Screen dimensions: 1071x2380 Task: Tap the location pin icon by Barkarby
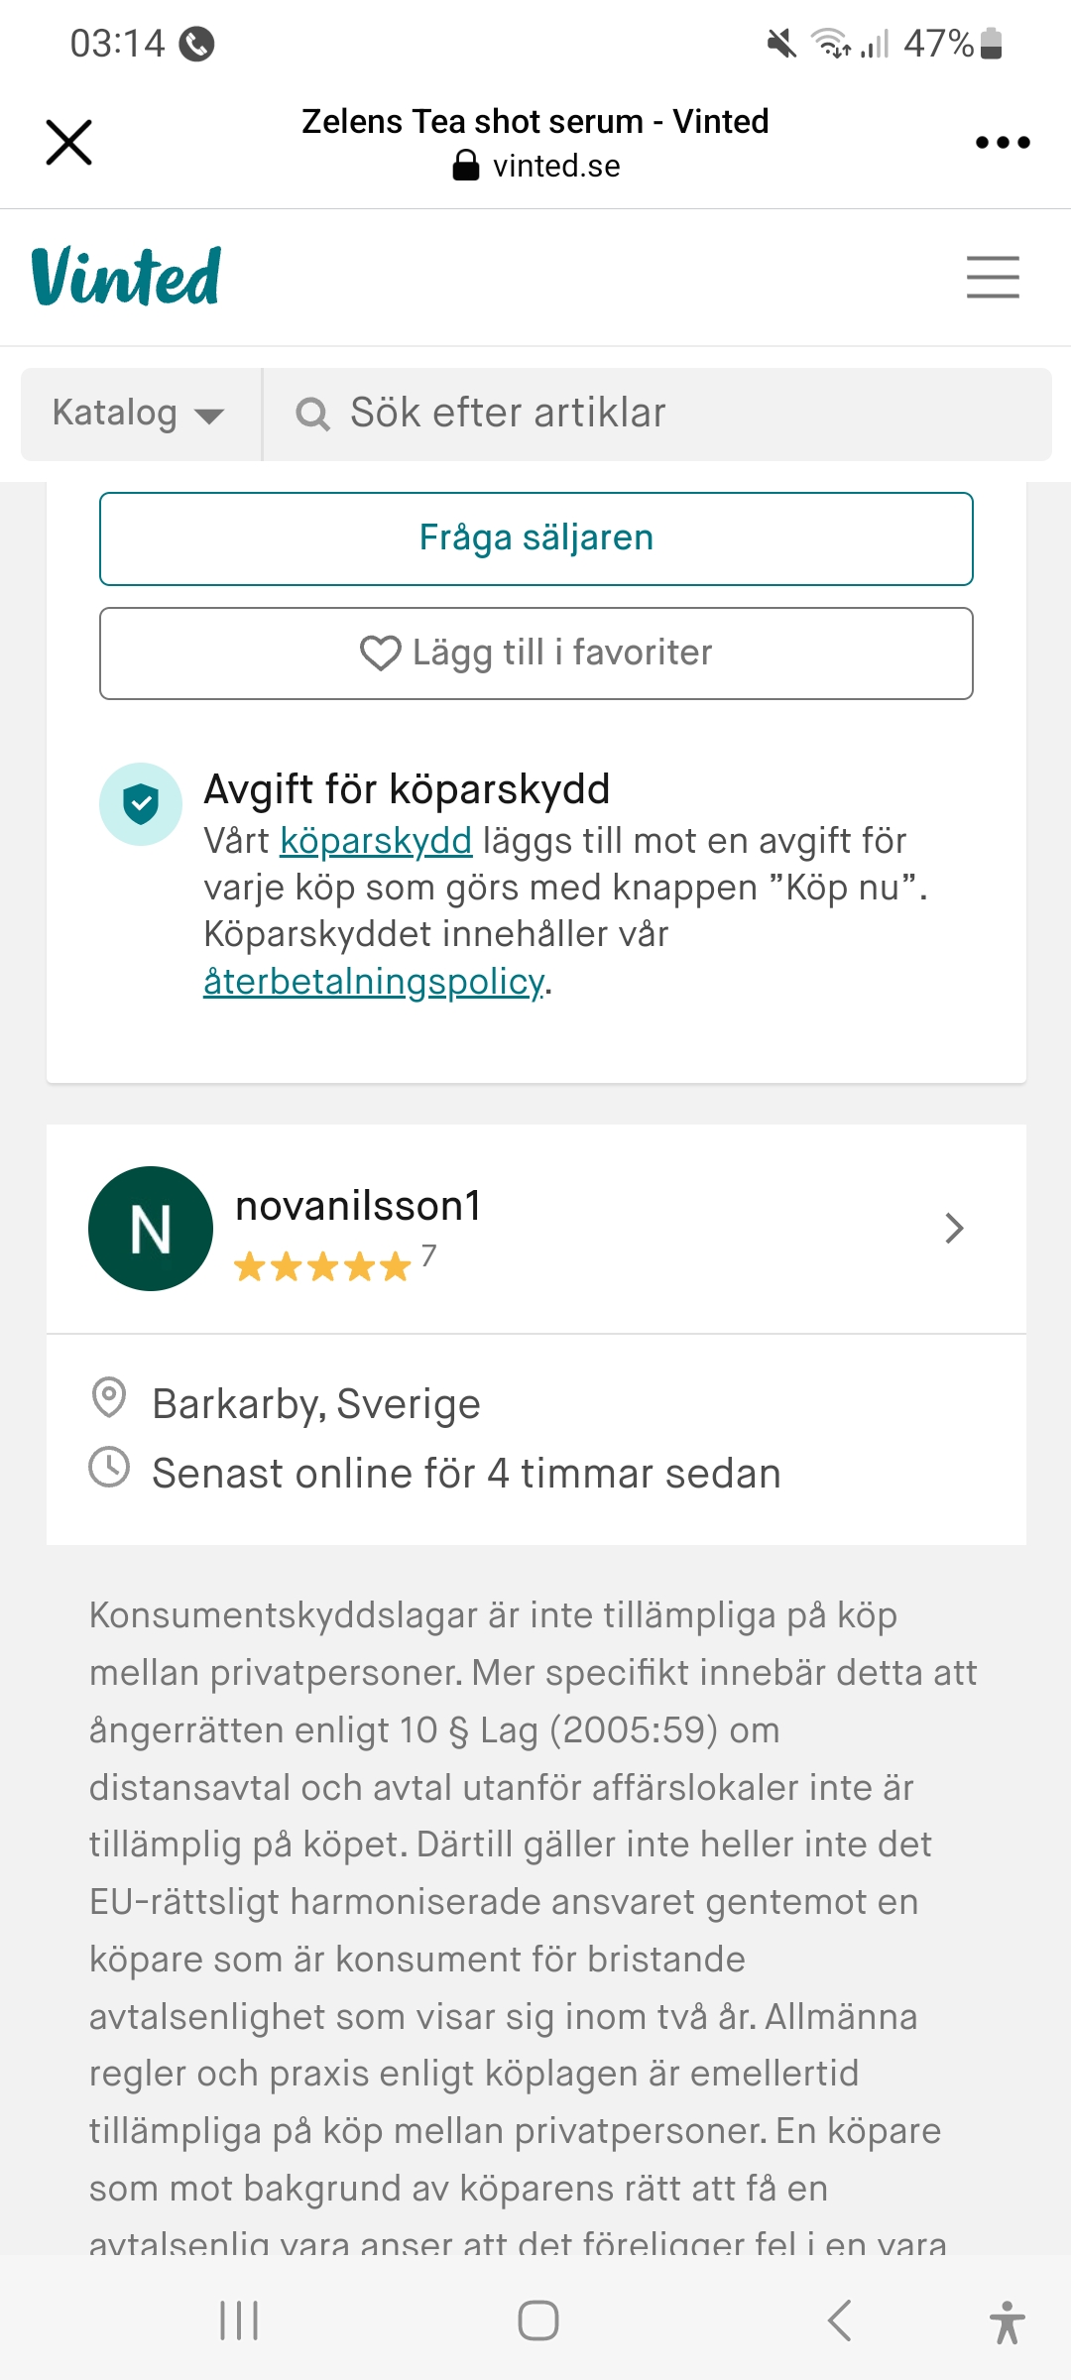coord(109,1397)
